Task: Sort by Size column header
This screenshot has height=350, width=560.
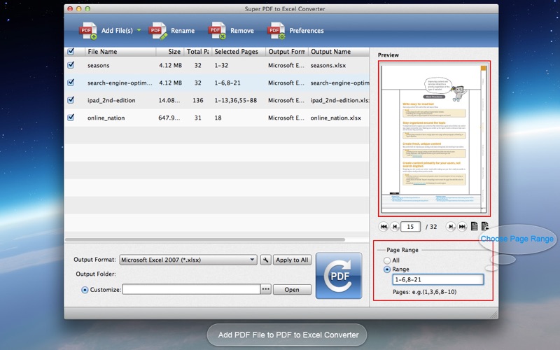Action: [170, 51]
